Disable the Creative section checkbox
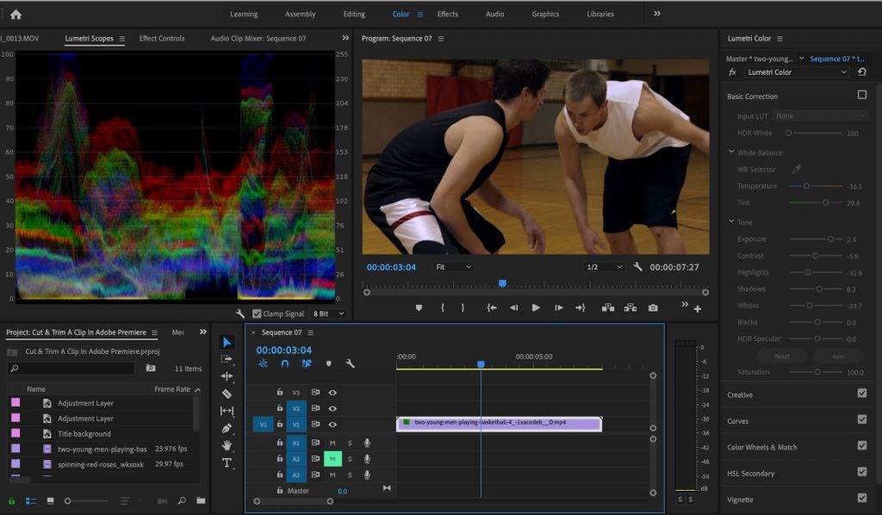The height and width of the screenshot is (515, 882). tap(861, 394)
